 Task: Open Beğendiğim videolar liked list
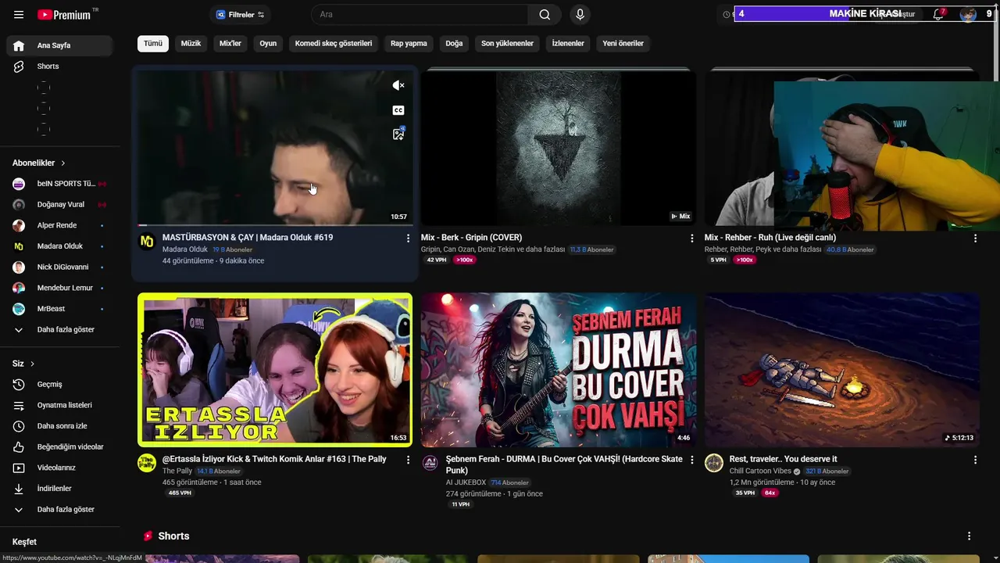59,447
